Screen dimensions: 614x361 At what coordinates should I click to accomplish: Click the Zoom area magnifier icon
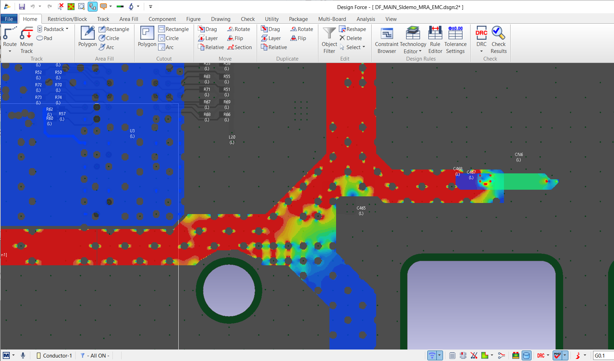coord(81,7)
